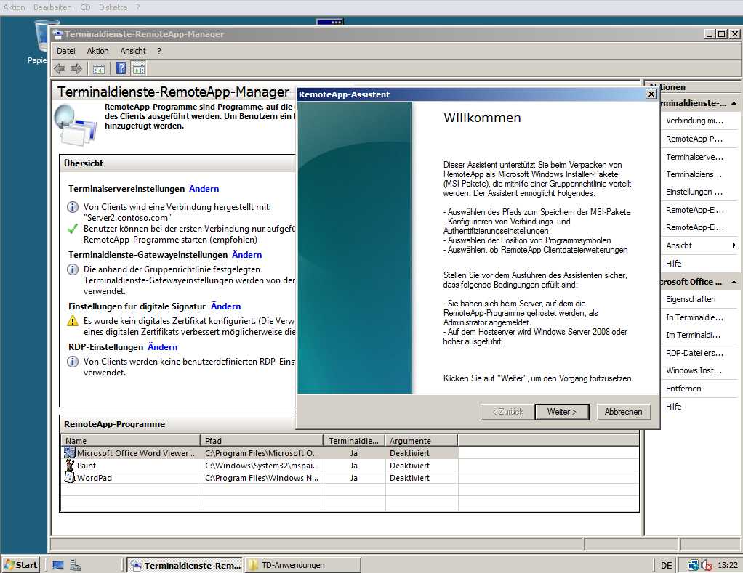Click DE language indicator in taskbar
This screenshot has height=573, width=743.
(666, 565)
